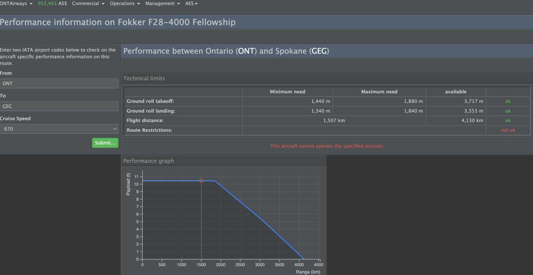533x275 pixels.
Task: Open the Commercial menu
Action: pyautogui.click(x=88, y=3)
